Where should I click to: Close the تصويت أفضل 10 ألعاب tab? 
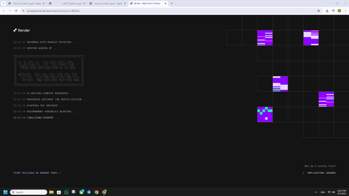(84, 4)
